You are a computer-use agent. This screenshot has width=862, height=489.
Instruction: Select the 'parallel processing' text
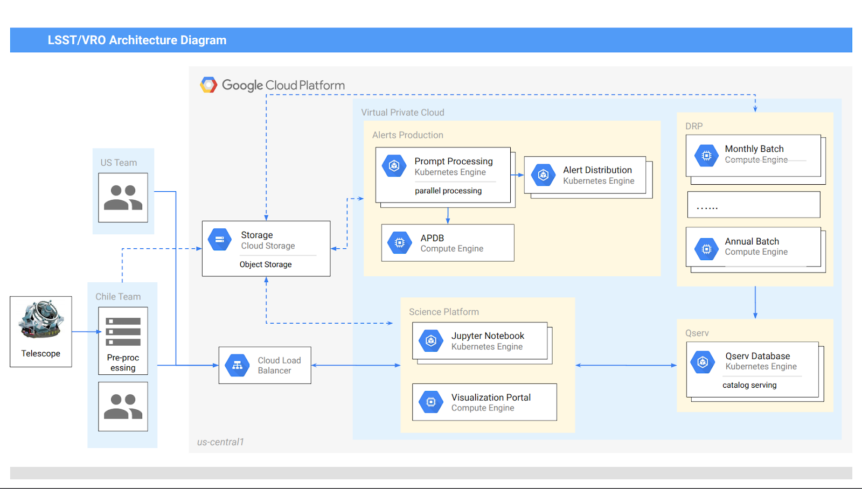coord(448,191)
